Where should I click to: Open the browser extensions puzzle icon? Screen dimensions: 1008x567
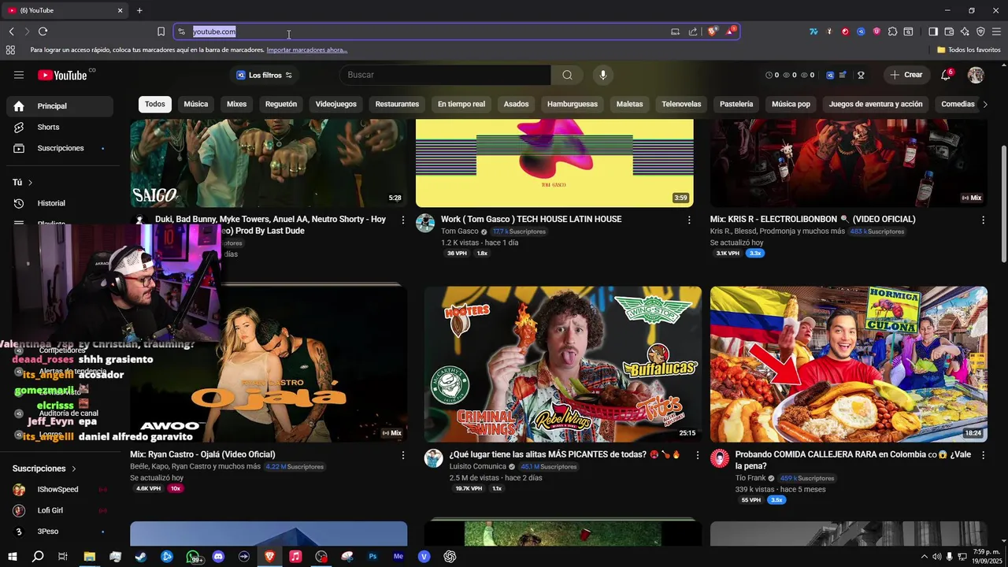click(x=892, y=31)
